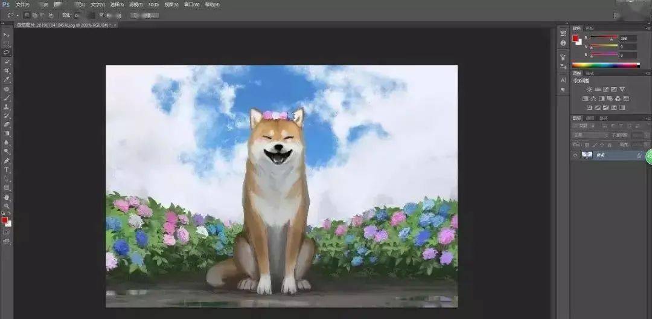Screen dimensions: 652x319
Task: Click the lock icon on 背景 layer
Action: pyautogui.click(x=639, y=155)
